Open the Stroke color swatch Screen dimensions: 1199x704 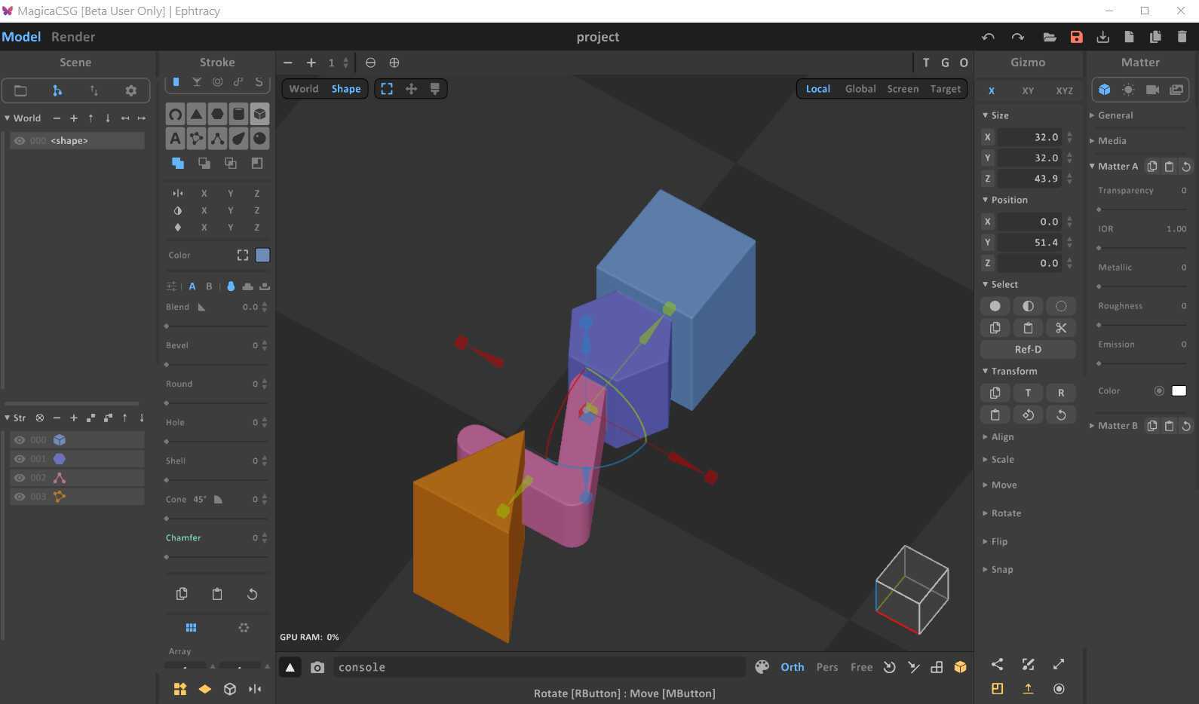(262, 256)
